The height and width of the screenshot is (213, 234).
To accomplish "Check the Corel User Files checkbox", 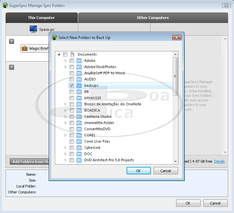I will (x=72, y=141).
